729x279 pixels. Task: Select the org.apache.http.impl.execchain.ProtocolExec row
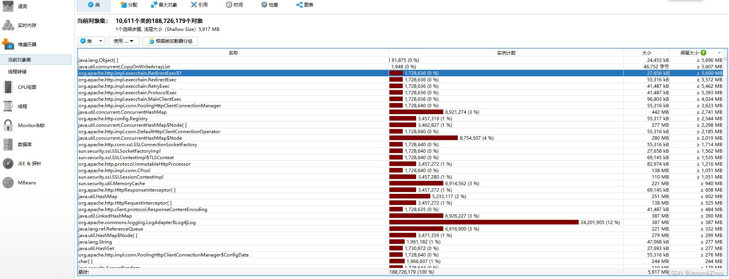400,92
